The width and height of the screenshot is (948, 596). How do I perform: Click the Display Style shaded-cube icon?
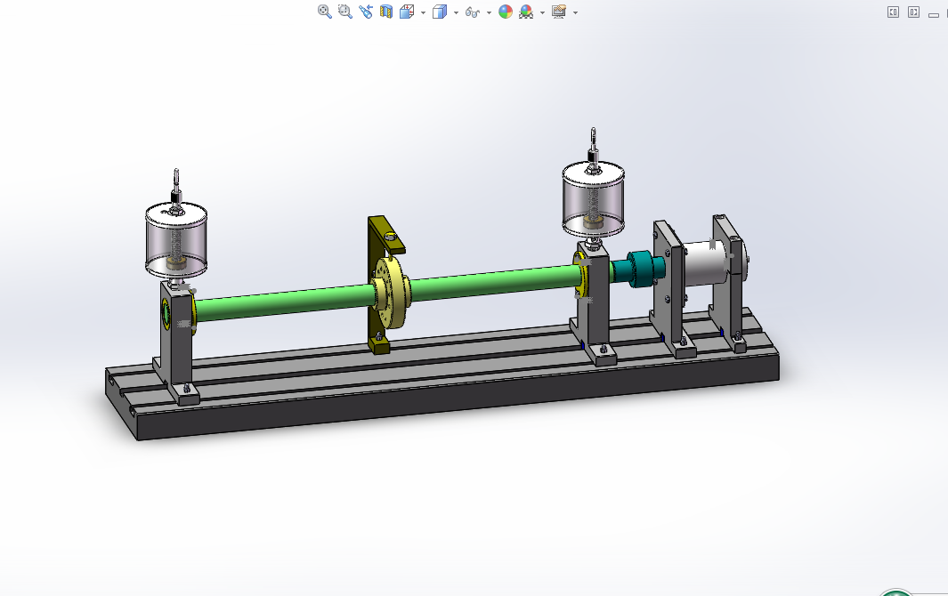pos(440,12)
